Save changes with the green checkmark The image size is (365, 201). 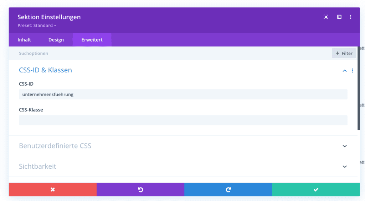(316, 190)
